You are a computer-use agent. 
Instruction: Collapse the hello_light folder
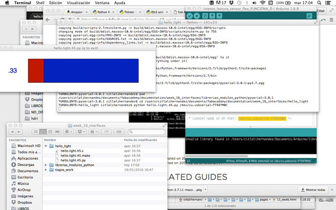point(46,146)
